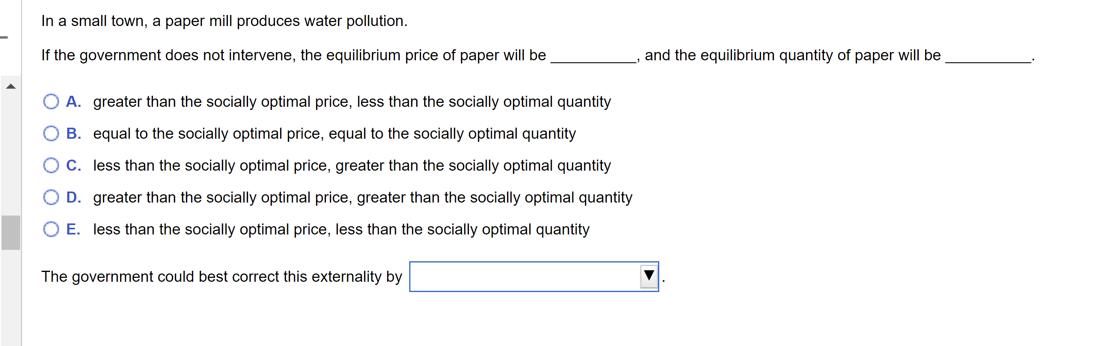Select radio button E
This screenshot has height=346, width=1102.
51,229
